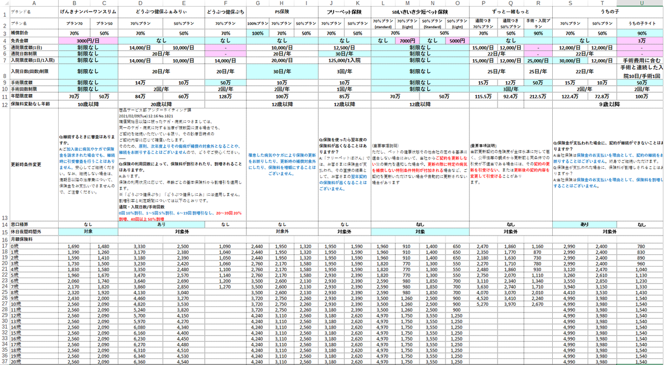Click the '20歳以降' cell
Image resolution: width=664 pixels, height=365 pixels.
click(162, 104)
